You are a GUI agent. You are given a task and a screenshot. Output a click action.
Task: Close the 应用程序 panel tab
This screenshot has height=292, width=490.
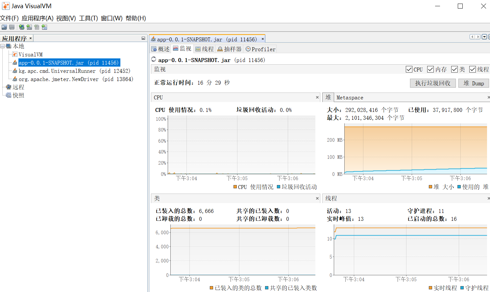(31, 38)
